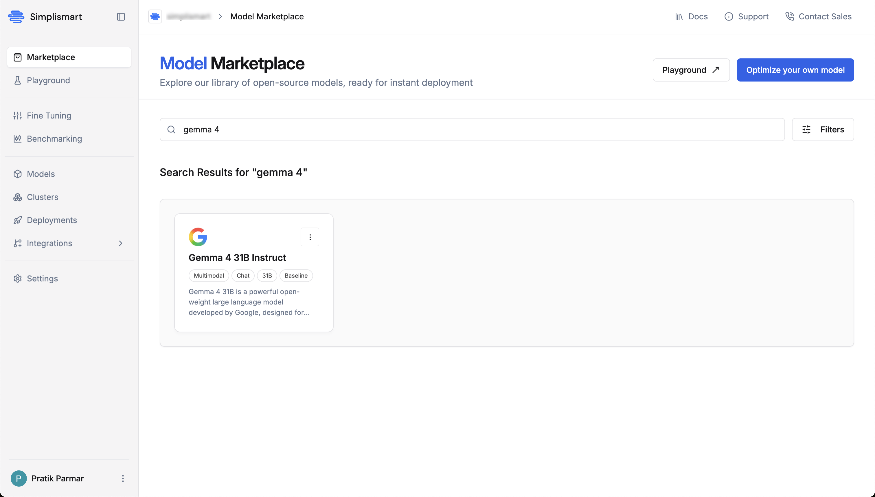Click the Multimodal tag
This screenshot has height=497, width=875.
tap(209, 276)
